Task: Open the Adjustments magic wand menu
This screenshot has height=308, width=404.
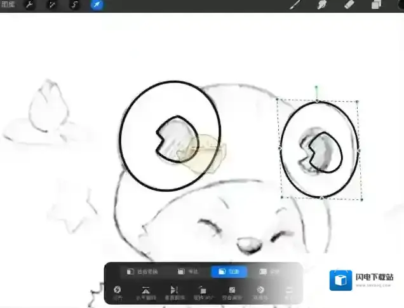Action: pyautogui.click(x=51, y=5)
